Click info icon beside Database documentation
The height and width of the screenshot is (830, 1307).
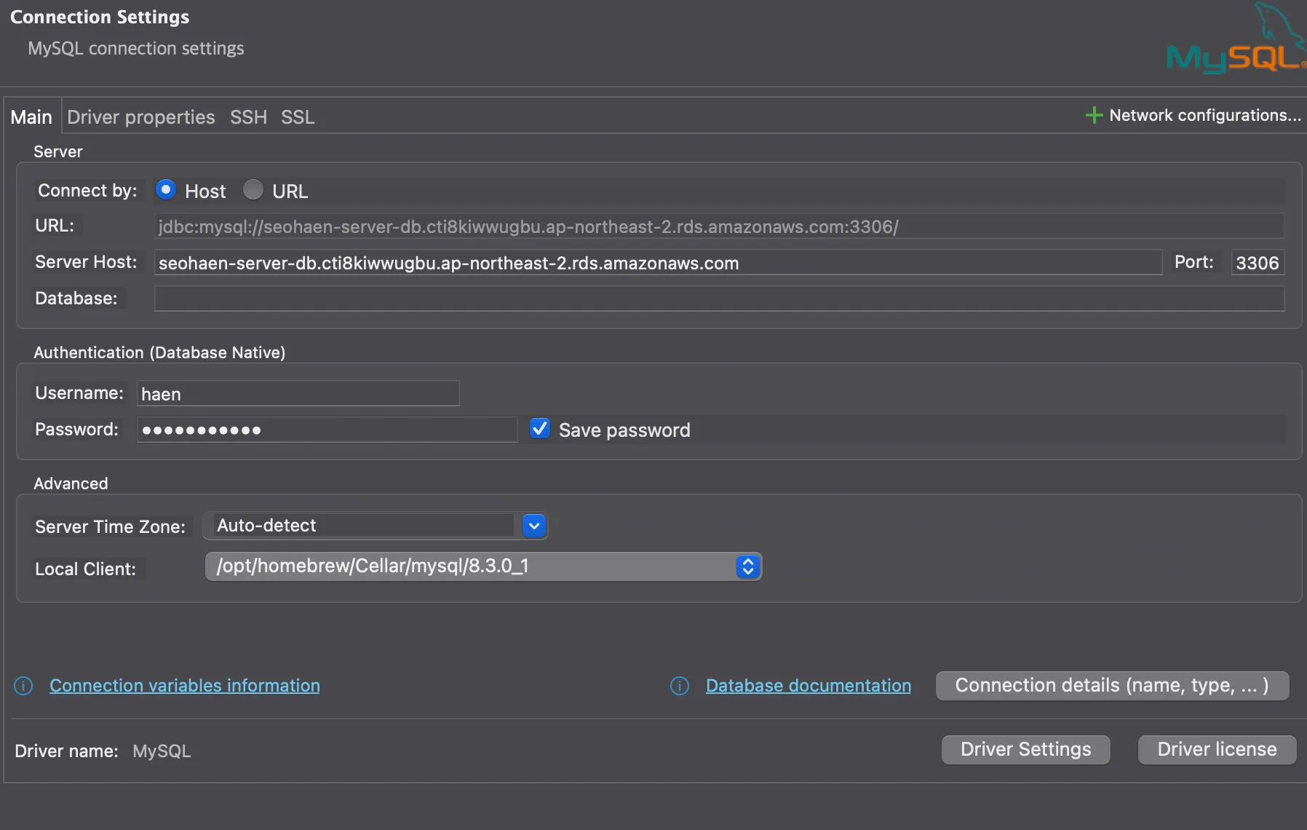point(680,686)
